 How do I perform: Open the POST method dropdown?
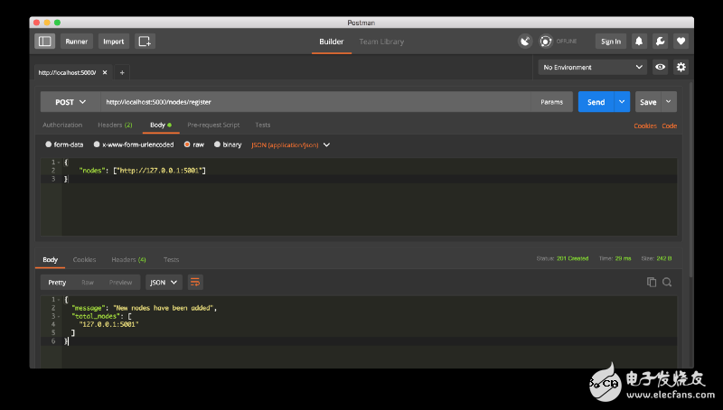point(70,102)
